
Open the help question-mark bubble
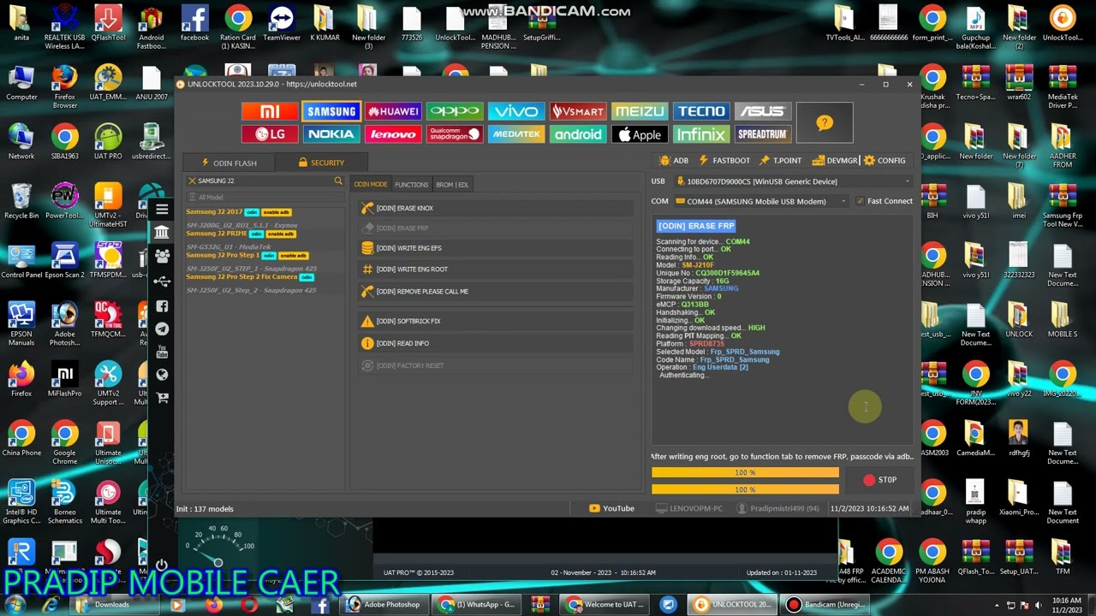(825, 123)
